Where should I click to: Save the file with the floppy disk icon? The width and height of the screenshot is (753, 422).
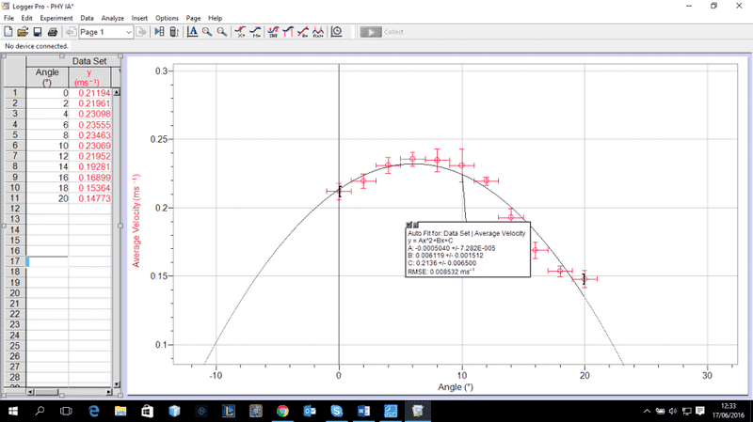pyautogui.click(x=38, y=32)
